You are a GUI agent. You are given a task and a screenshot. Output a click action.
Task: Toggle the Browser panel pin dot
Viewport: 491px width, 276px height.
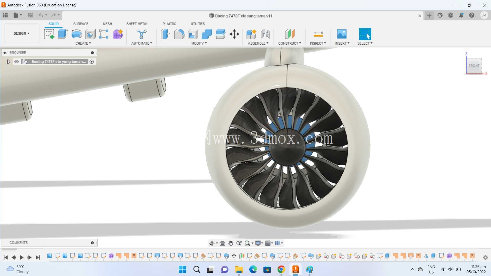(x=92, y=53)
